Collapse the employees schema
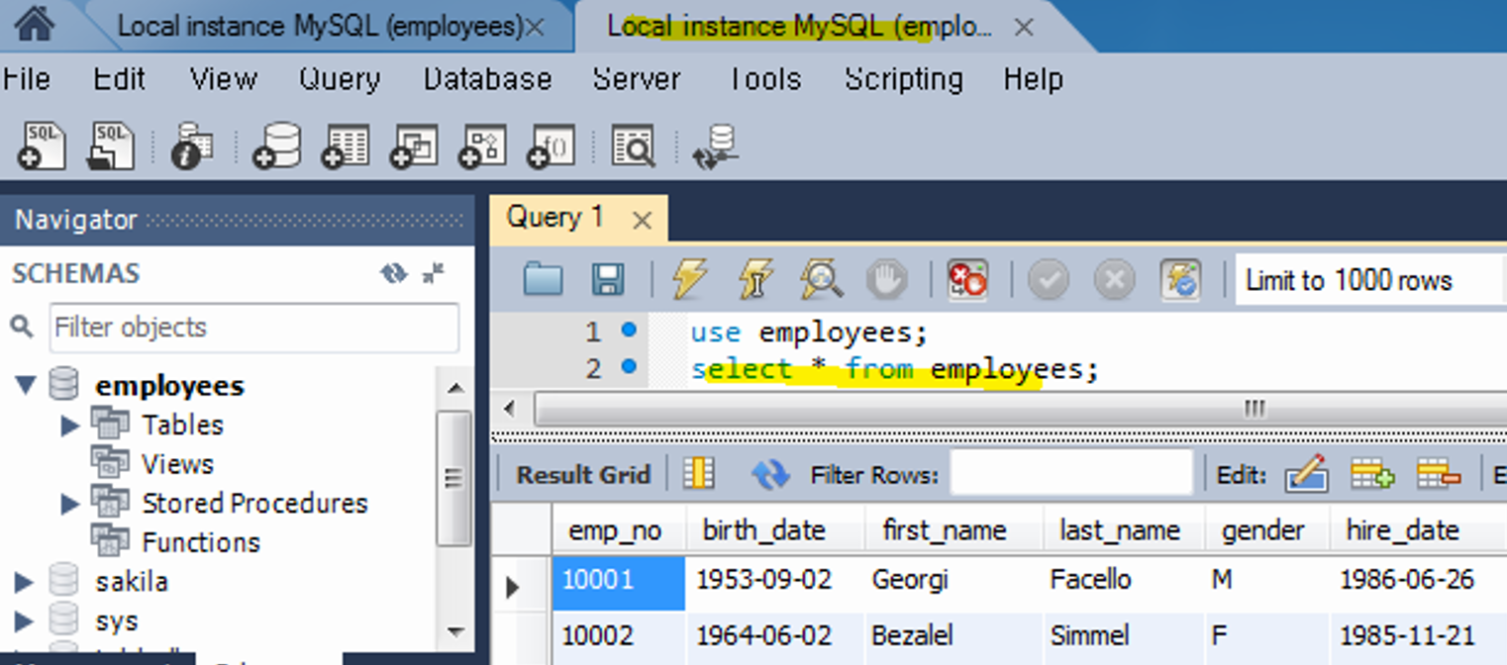Screen dimensions: 1507x665 [x=25, y=385]
